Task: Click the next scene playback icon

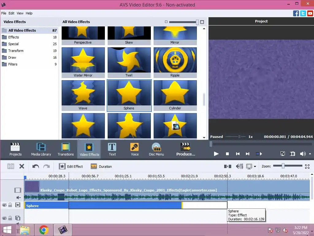Action: [259, 154]
